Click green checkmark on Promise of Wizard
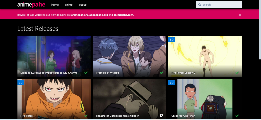 click(161, 73)
